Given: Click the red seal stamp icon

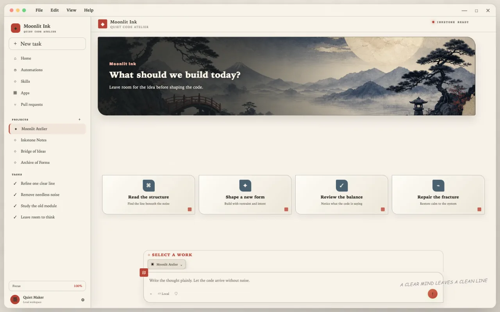Looking at the screenshot, I should coord(144,273).
